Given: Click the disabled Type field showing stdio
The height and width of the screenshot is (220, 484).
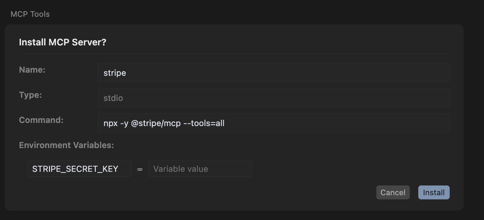Looking at the screenshot, I should [x=273, y=98].
